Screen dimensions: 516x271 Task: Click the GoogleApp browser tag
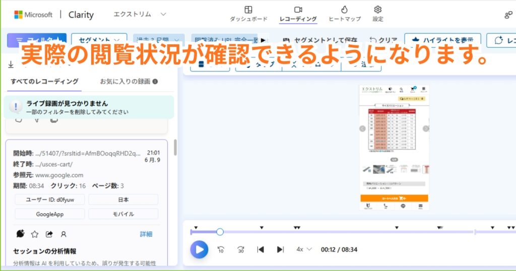(50, 214)
